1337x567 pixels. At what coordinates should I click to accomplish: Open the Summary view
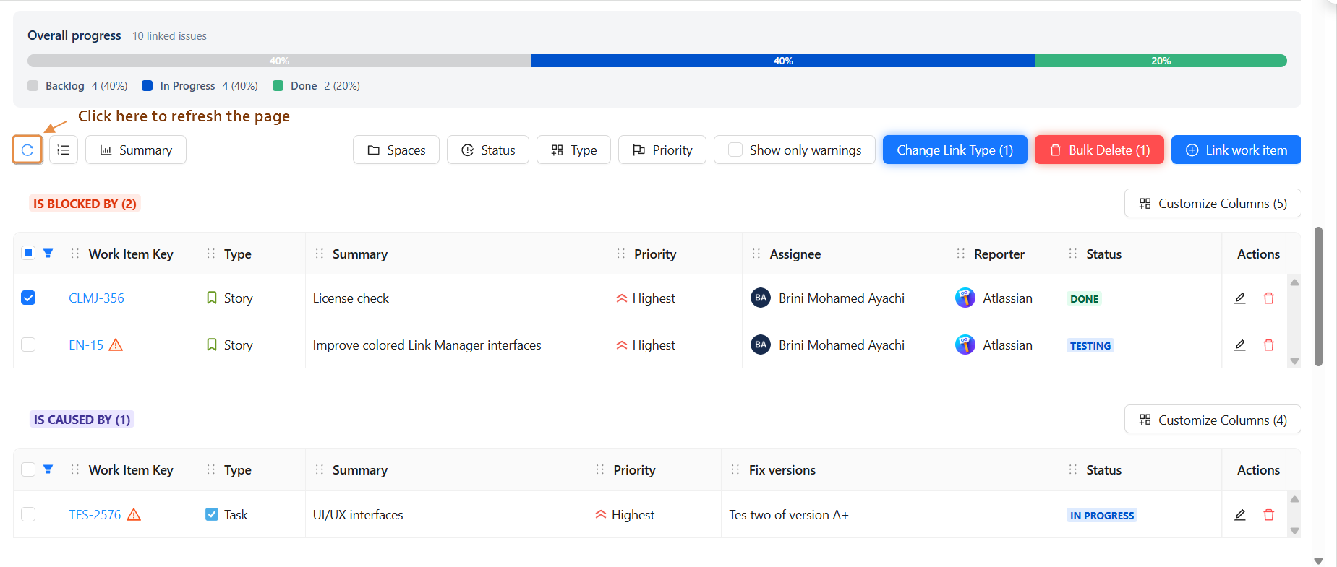(136, 150)
